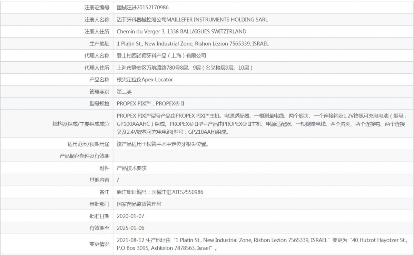
Task: Select the 注册人住所 label
Action: click(x=97, y=31)
